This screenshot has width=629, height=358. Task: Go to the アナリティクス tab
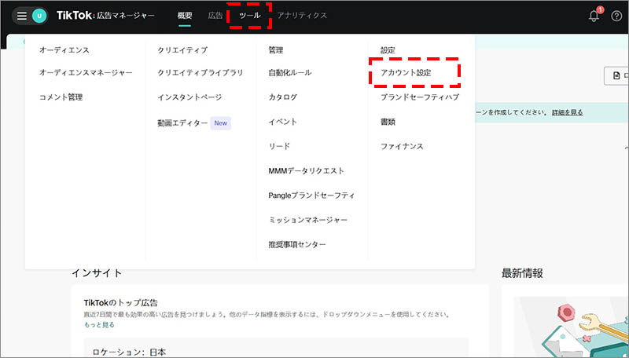pos(302,16)
